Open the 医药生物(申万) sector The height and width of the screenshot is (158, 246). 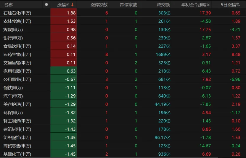(17, 55)
